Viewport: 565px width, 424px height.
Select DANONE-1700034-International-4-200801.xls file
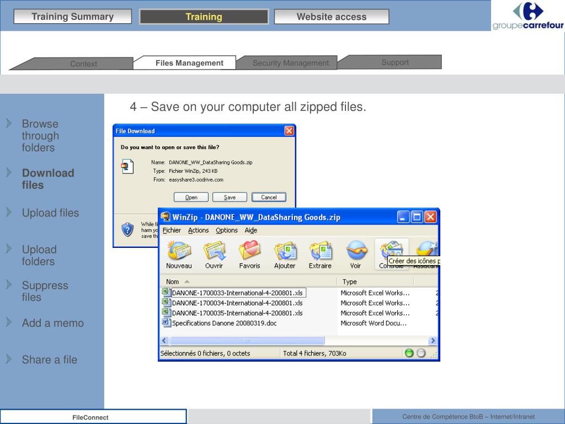(x=237, y=303)
